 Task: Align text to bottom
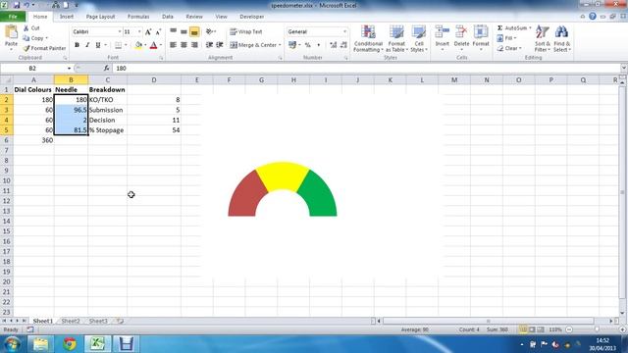pos(194,31)
